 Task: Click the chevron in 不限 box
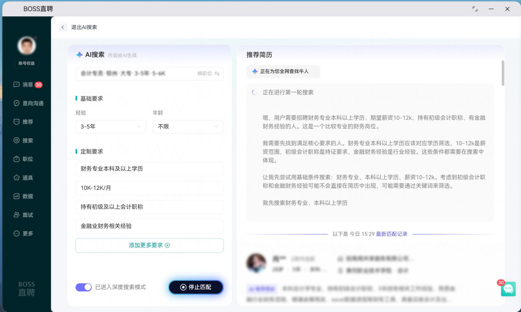click(x=216, y=127)
